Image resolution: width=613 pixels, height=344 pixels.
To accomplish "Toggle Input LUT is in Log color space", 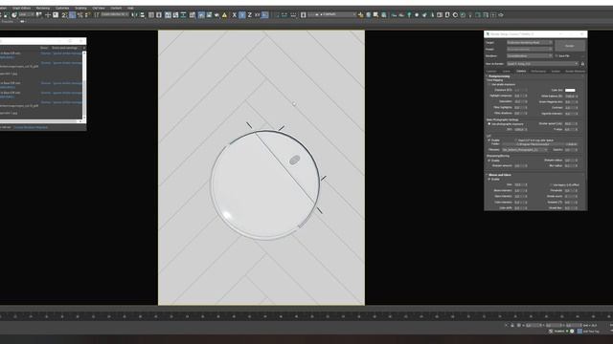I will (516, 140).
